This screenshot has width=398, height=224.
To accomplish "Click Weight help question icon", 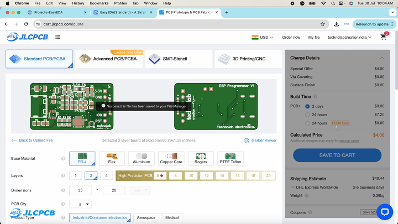I will point(307,196).
